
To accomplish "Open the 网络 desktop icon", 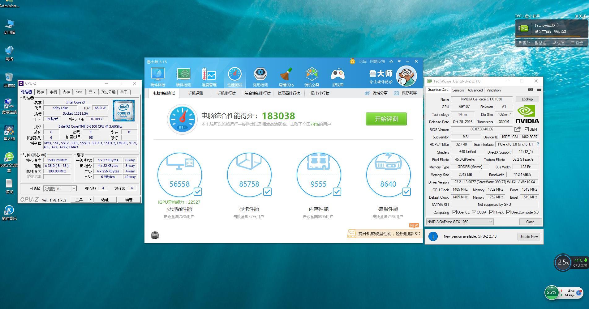I will coord(9,53).
